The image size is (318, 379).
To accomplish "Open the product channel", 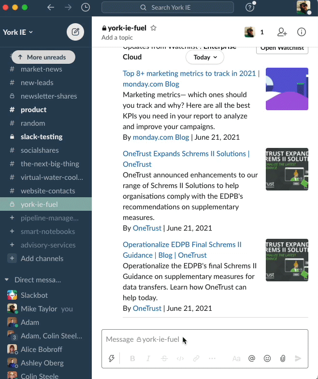I will (46, 110).
